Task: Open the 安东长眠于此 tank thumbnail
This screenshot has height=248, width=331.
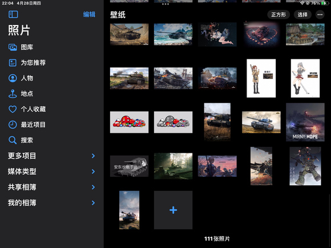Action: point(129,166)
